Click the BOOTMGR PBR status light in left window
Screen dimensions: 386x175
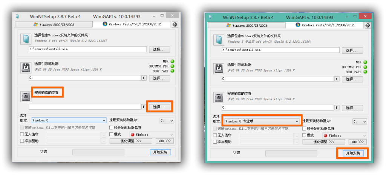(172, 66)
